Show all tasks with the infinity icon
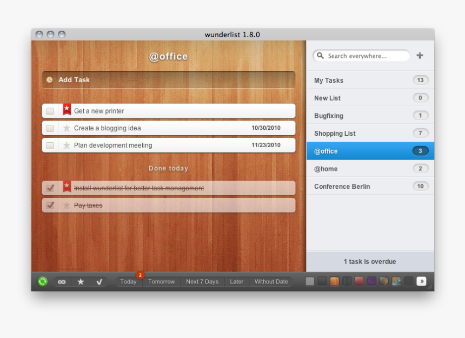This screenshot has height=338, width=465. pos(62,282)
